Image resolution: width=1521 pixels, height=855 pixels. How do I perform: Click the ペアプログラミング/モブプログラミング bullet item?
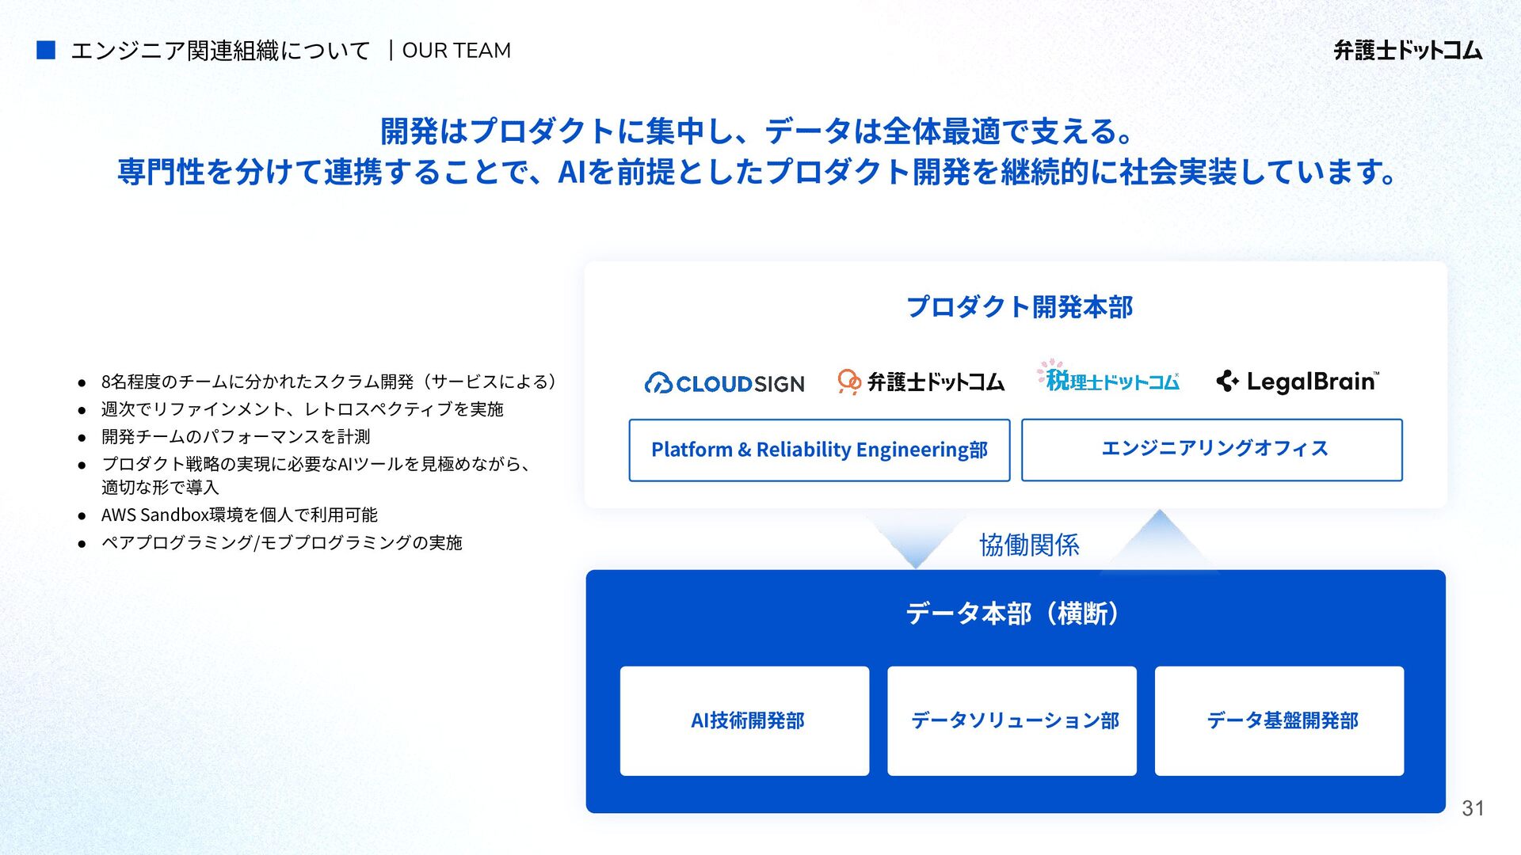(281, 543)
